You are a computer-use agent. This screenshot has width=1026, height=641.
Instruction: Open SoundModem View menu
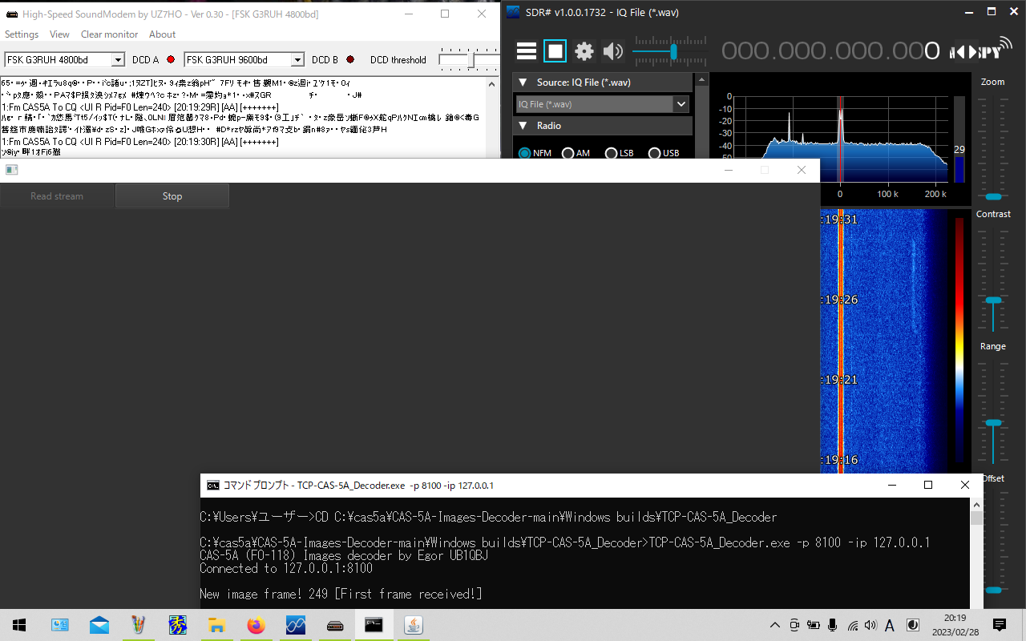[x=59, y=34]
